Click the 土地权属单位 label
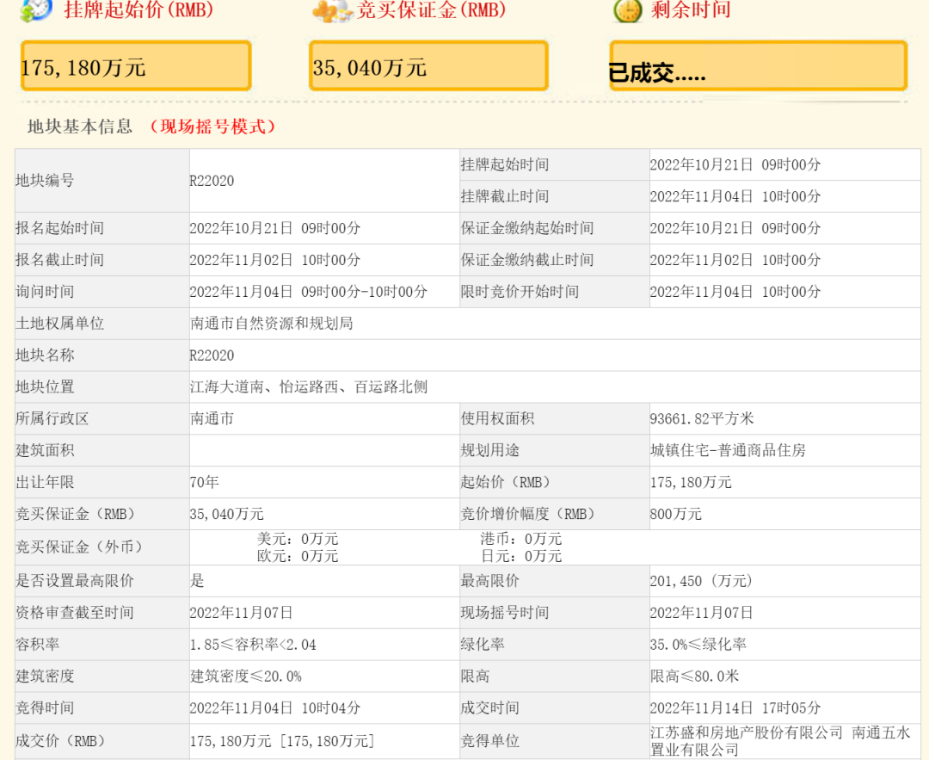 [60, 323]
